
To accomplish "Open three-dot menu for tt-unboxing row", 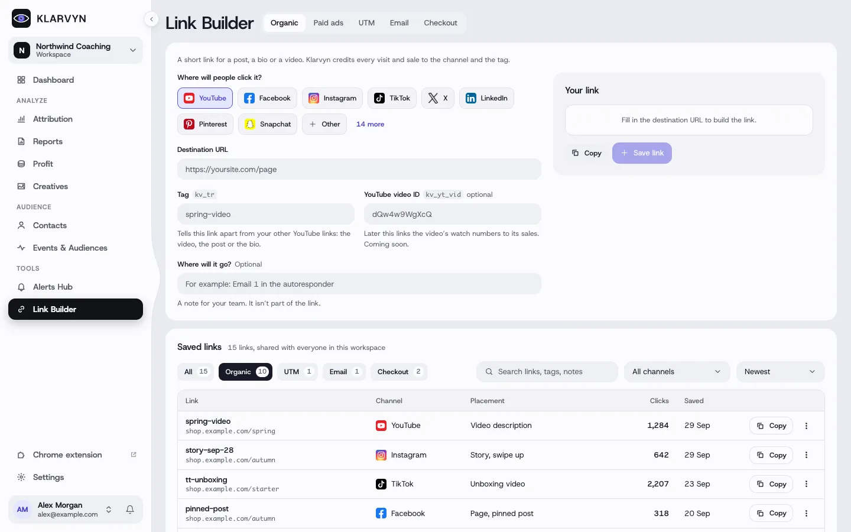I will point(806,484).
